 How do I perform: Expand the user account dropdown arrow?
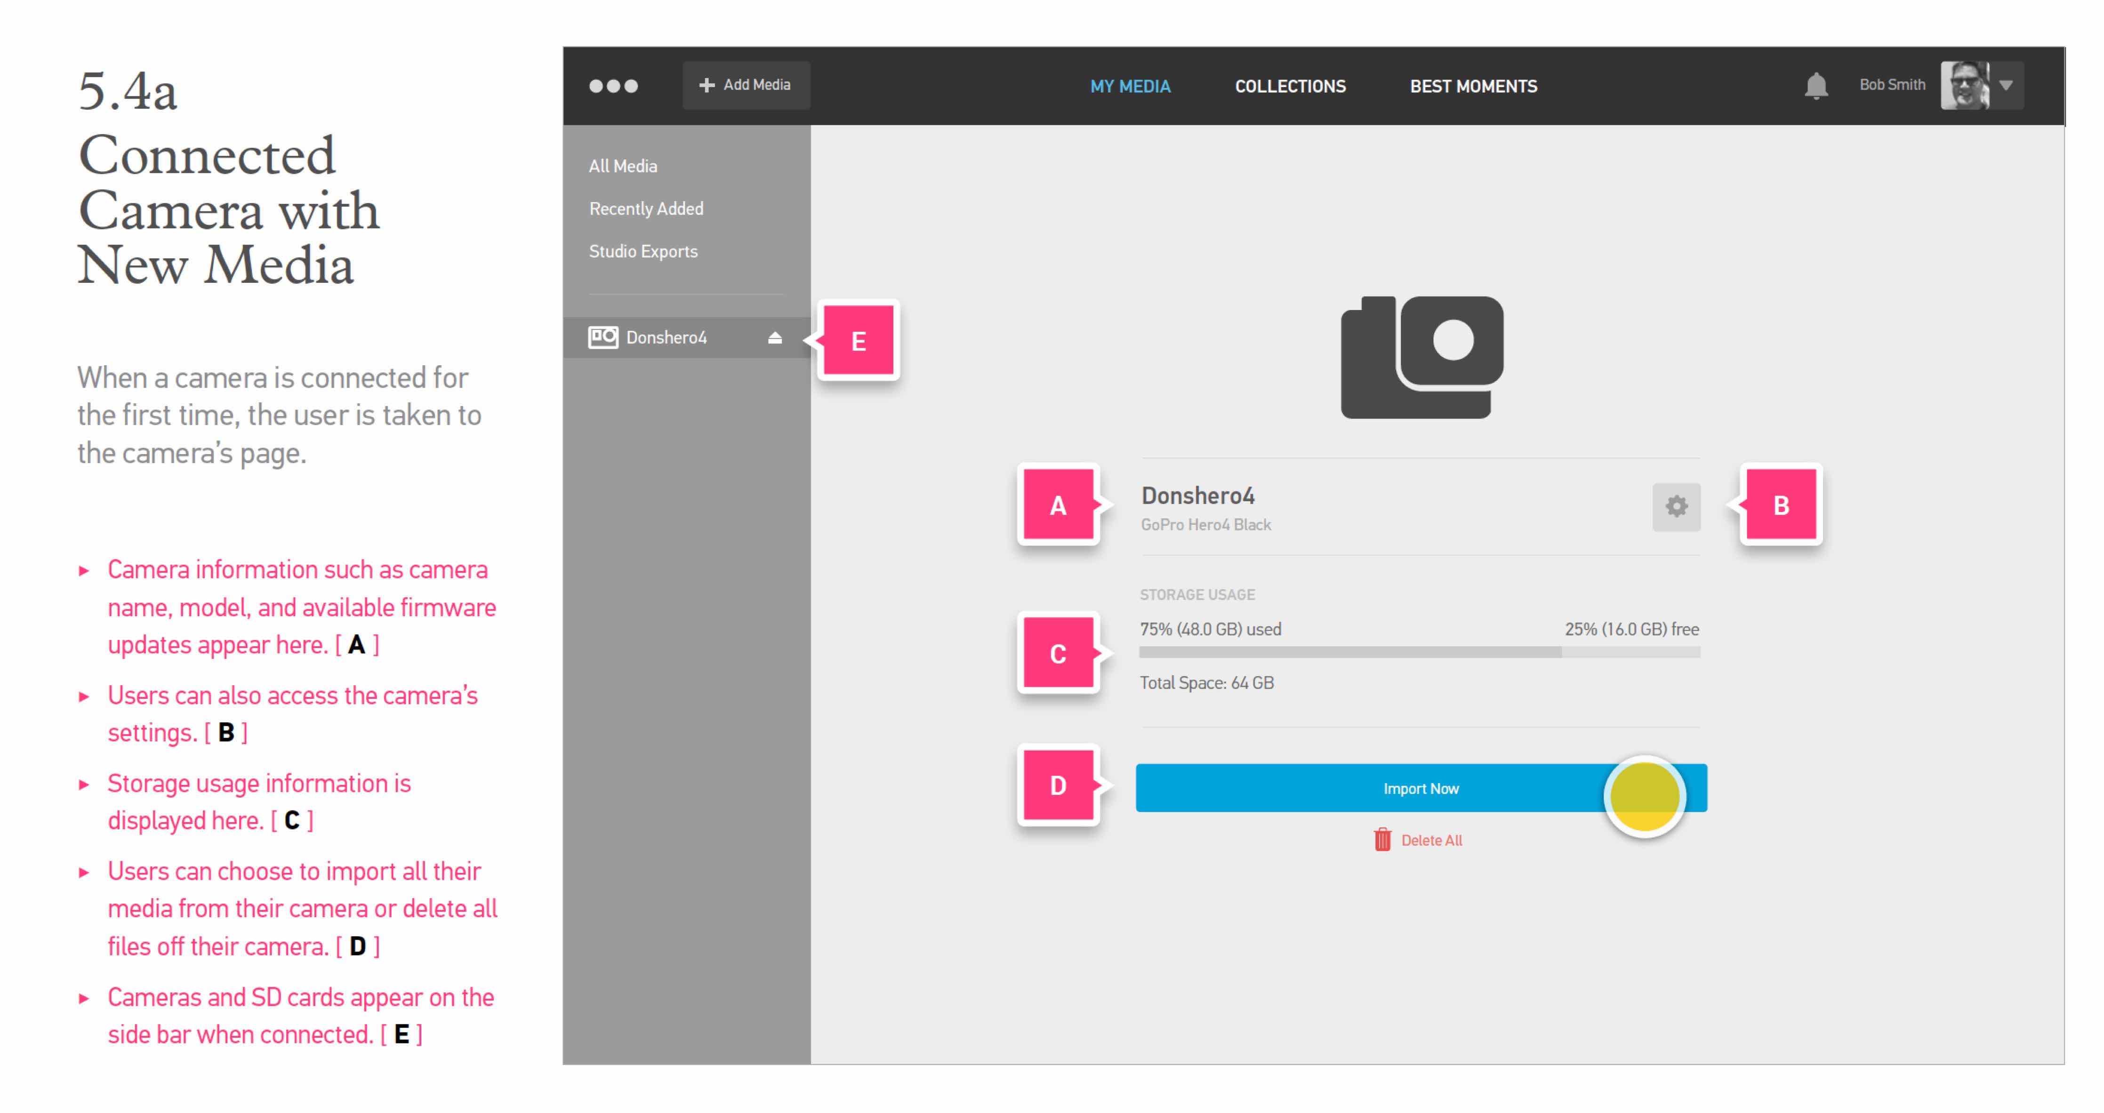2006,86
